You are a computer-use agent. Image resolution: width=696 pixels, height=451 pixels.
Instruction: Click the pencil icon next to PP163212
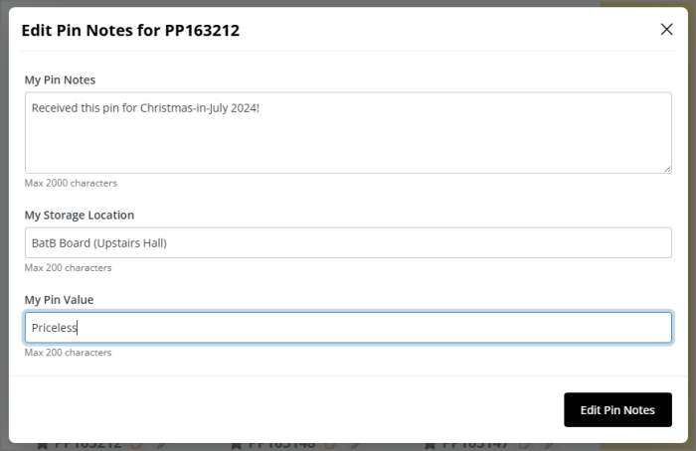[161, 445]
